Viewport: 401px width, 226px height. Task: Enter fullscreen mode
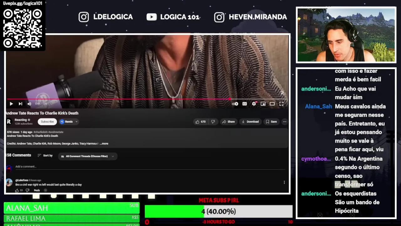[281, 104]
